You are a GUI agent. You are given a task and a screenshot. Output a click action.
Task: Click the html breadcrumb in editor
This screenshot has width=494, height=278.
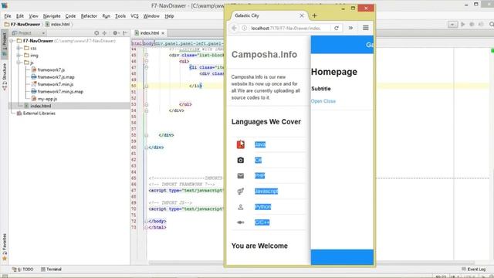137,43
